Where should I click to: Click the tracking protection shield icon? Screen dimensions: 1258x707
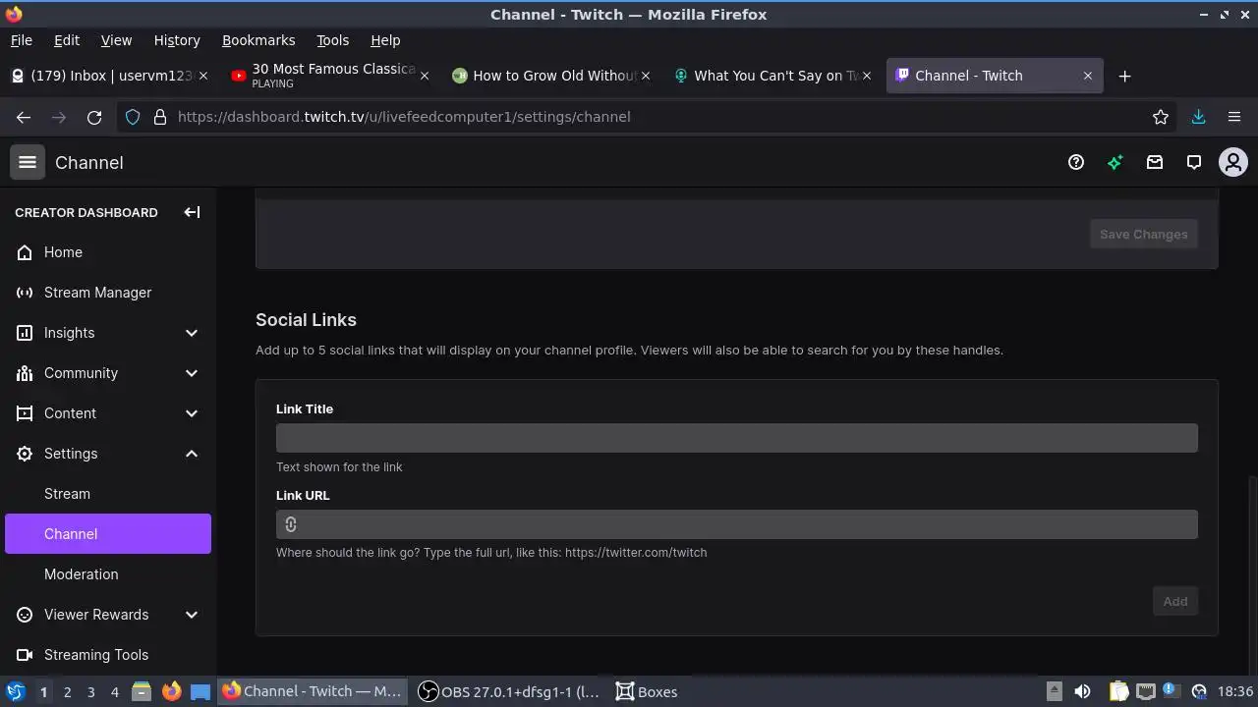pos(134,117)
